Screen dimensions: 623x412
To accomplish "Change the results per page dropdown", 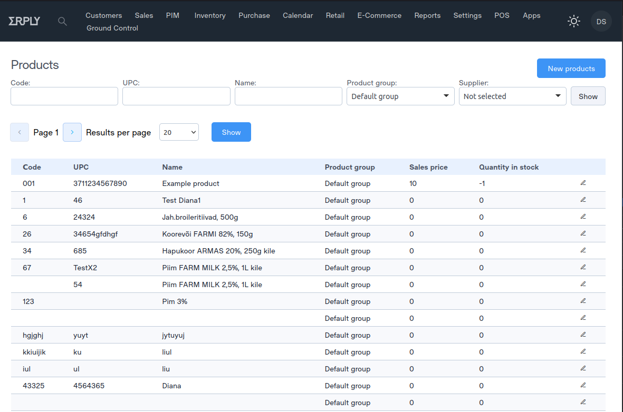I will point(179,132).
